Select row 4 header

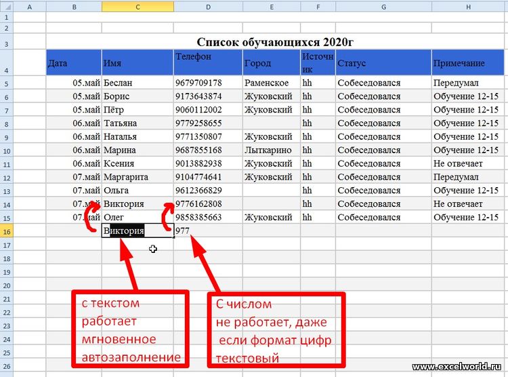(7, 63)
